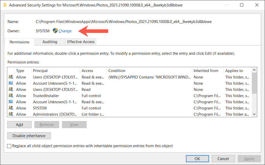Click the group icon of the first Users entry

[11, 77]
